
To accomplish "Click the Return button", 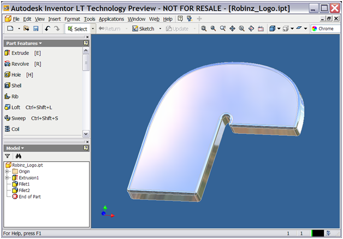I will 110,28.
